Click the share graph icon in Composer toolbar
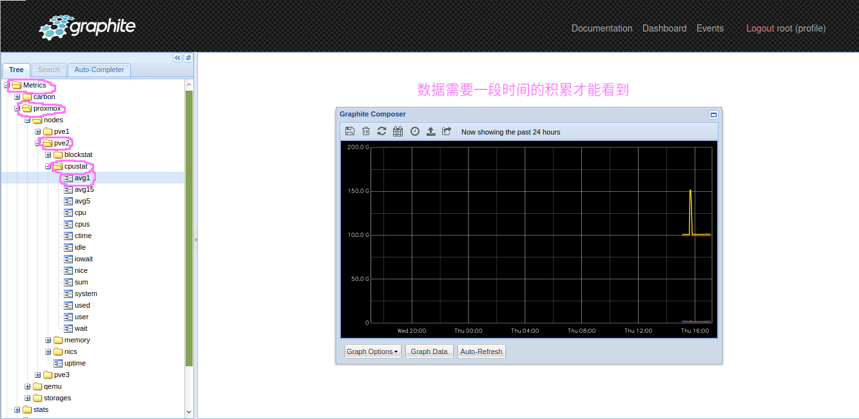Screen dimensions: 859x419 point(447,131)
